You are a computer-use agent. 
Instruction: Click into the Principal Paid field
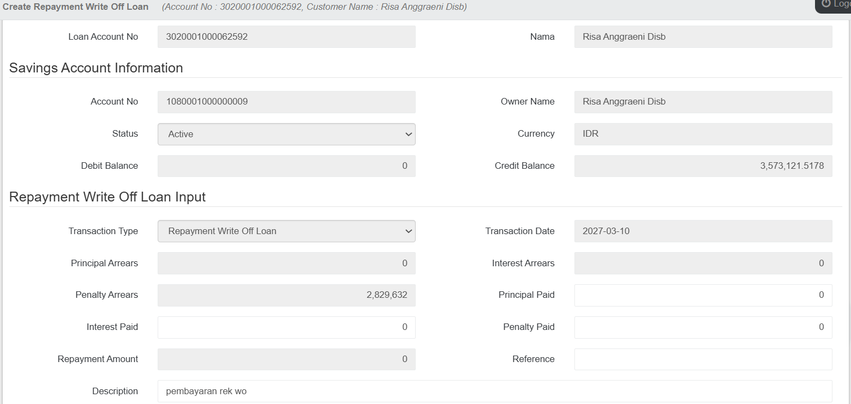(x=703, y=295)
